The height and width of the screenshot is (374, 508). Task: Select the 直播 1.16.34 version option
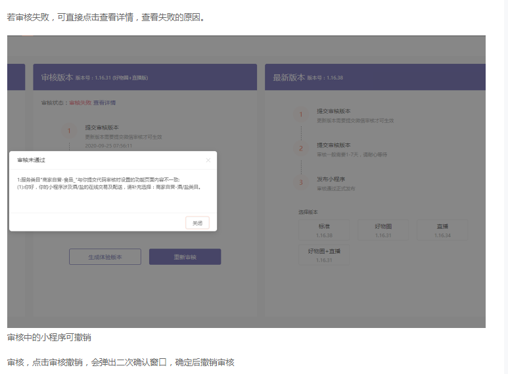click(x=442, y=230)
